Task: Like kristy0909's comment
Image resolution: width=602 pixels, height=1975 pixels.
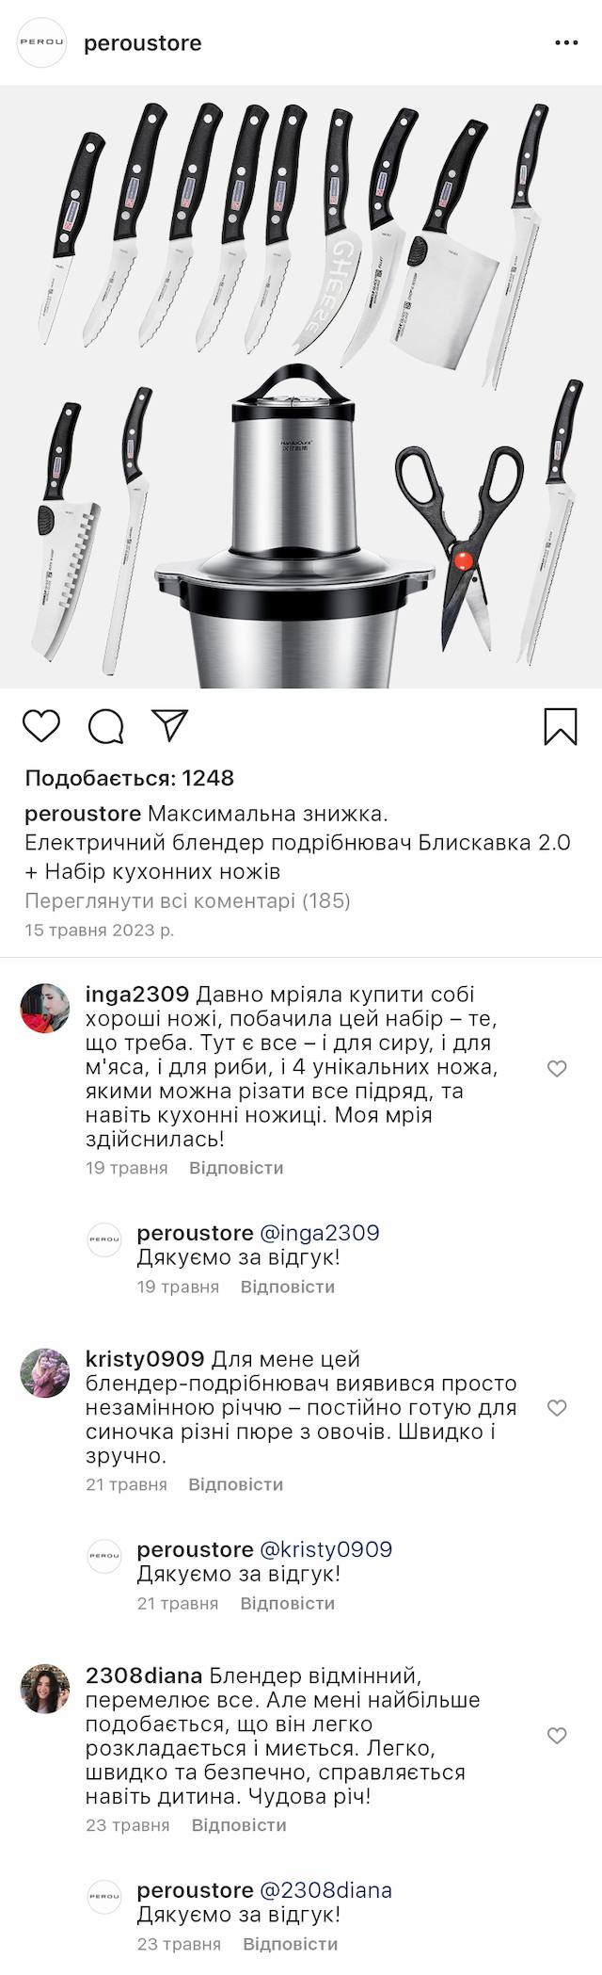Action: [x=557, y=1408]
